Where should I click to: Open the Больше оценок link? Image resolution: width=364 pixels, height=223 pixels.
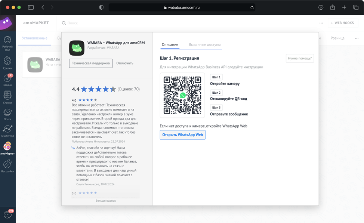106,201
